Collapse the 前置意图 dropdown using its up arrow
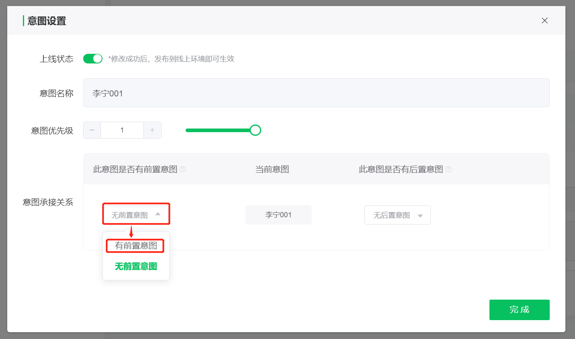 (158, 214)
